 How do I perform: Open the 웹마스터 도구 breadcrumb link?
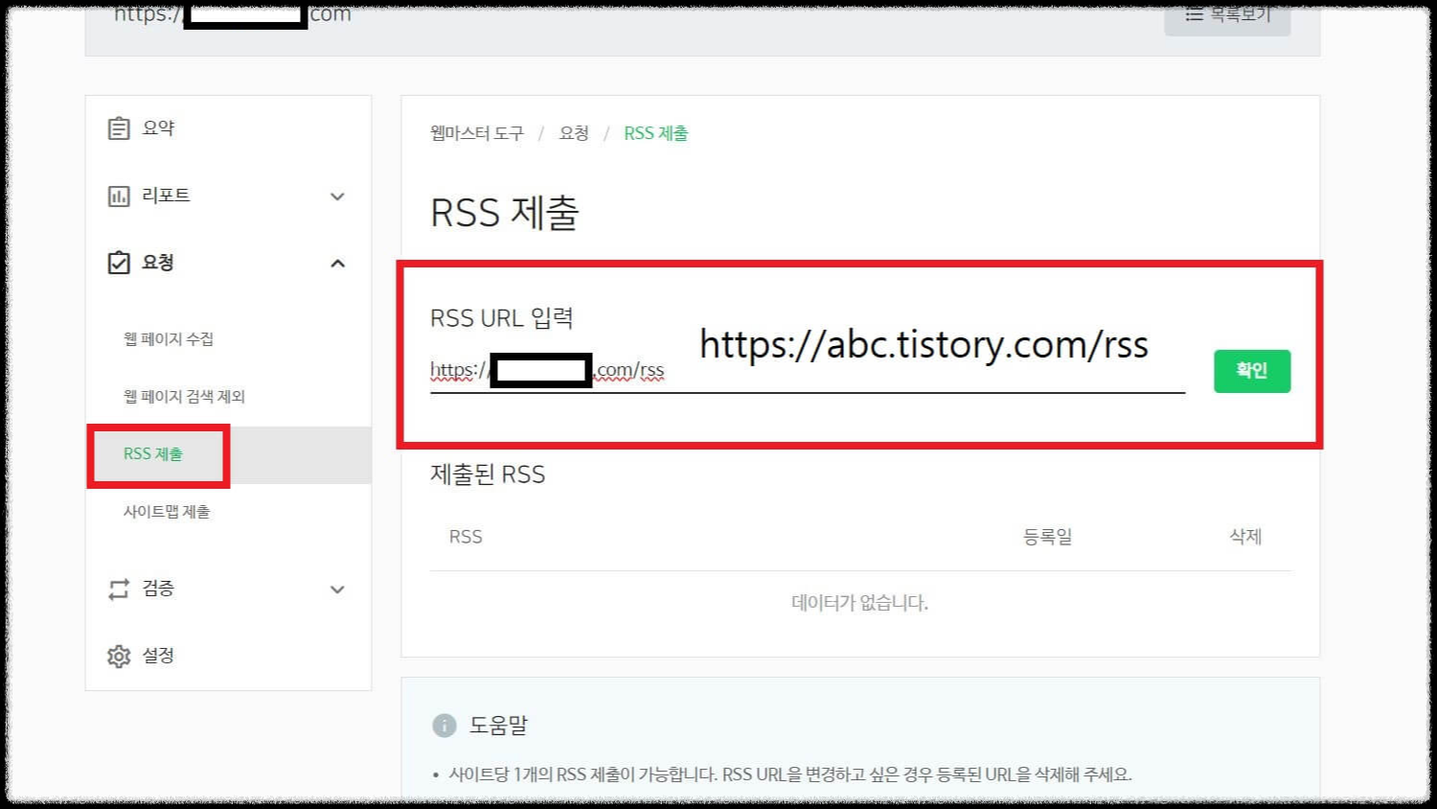477,133
